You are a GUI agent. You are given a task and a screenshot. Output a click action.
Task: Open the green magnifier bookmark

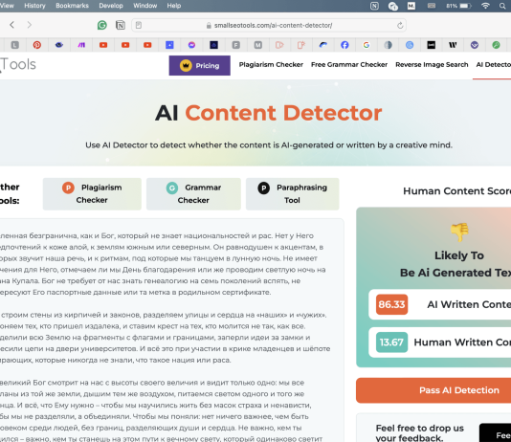(496, 45)
